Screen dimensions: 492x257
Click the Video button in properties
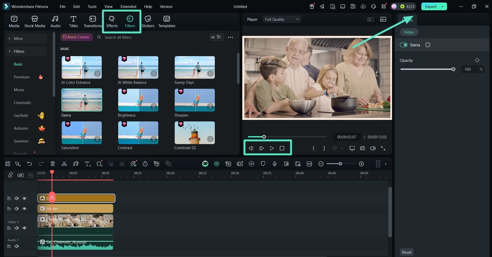pos(409,32)
